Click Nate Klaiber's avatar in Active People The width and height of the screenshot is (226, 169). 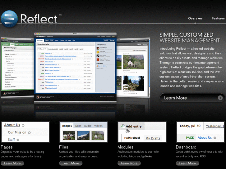(98, 56)
